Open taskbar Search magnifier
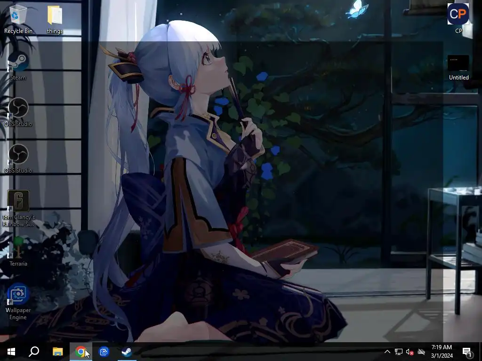Viewport: 482px width, 361px height. coord(34,352)
